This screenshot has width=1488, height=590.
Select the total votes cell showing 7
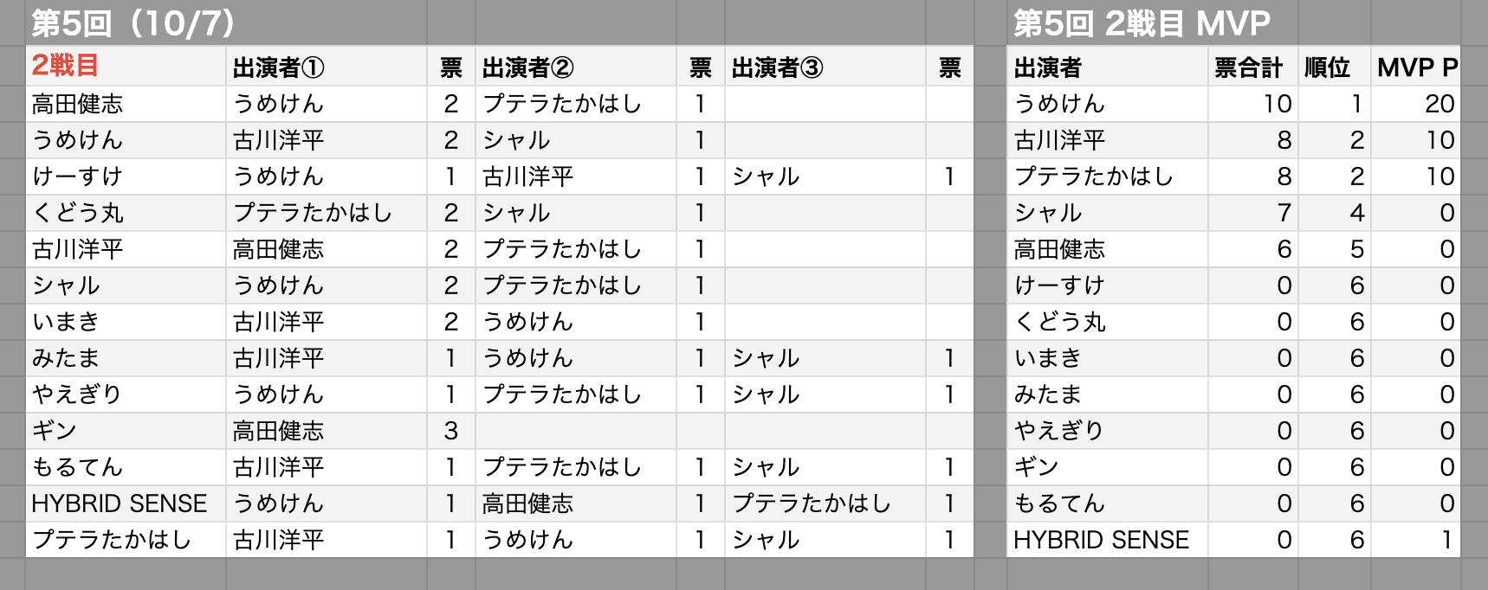point(1284,213)
